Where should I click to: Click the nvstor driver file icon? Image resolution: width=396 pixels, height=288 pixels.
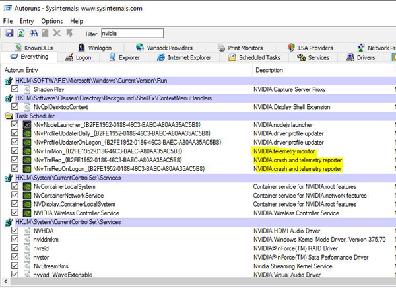(27, 258)
